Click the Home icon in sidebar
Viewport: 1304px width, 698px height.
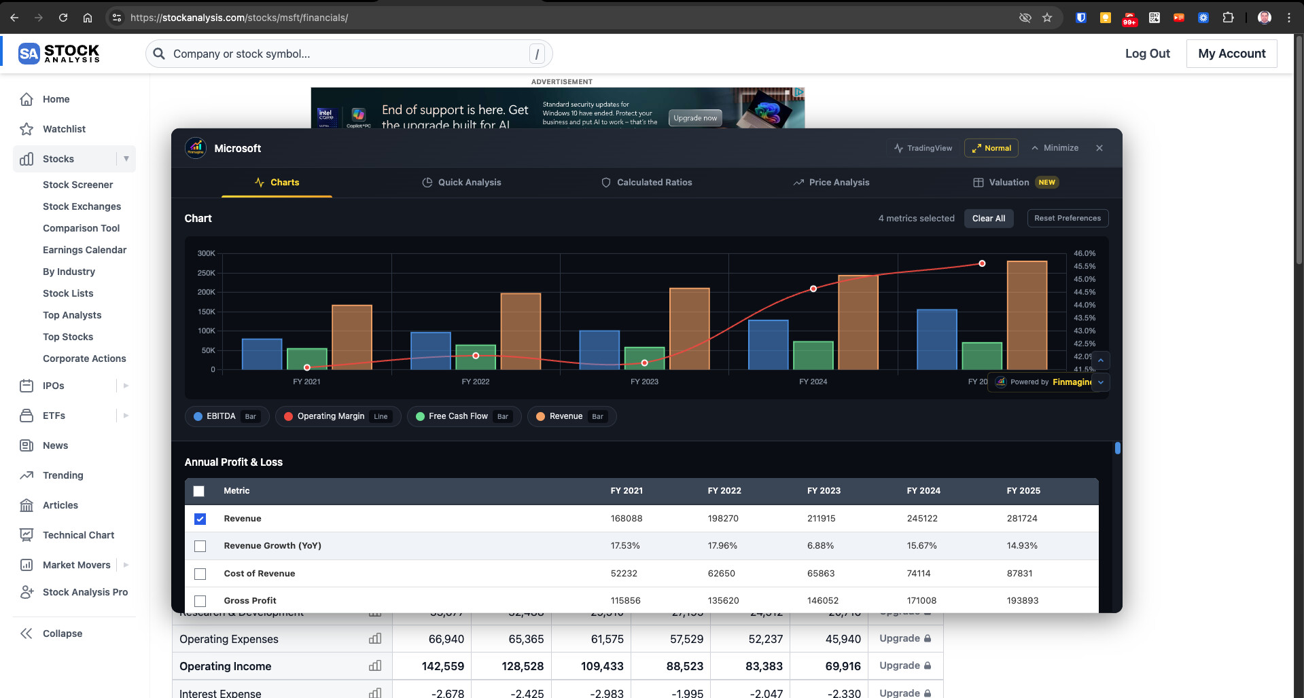(27, 99)
